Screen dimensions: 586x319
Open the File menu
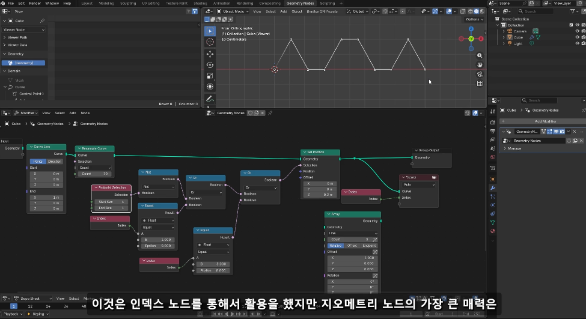pos(10,3)
